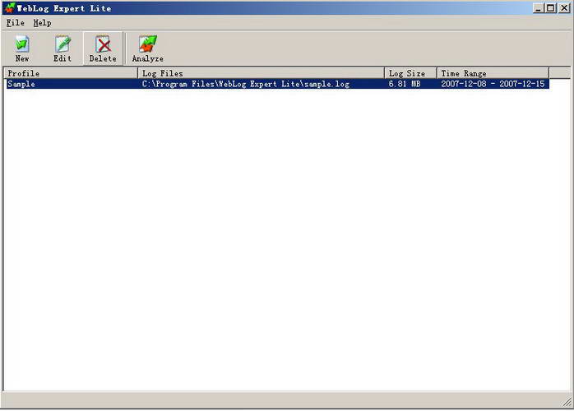Close the WebLog Expert Lite window
The image size is (574, 411).
pyautogui.click(x=564, y=8)
